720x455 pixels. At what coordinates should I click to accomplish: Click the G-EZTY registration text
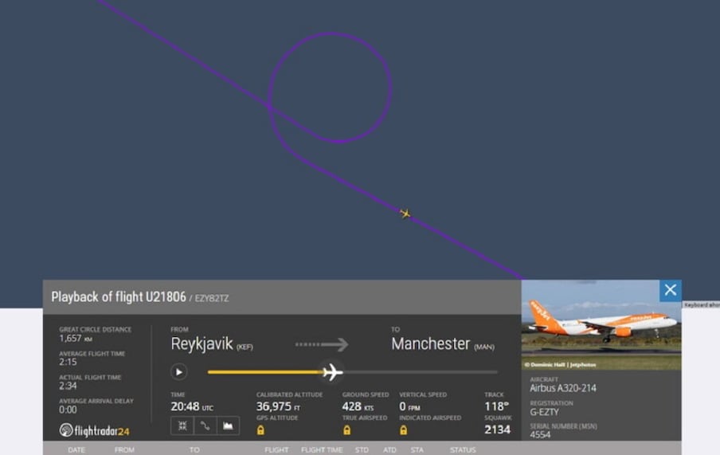click(544, 412)
